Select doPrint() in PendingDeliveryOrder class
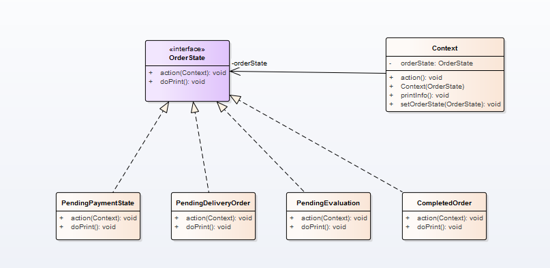 [x=209, y=227]
